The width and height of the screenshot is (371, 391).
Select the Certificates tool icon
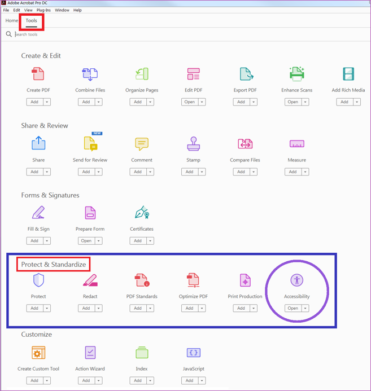click(142, 213)
